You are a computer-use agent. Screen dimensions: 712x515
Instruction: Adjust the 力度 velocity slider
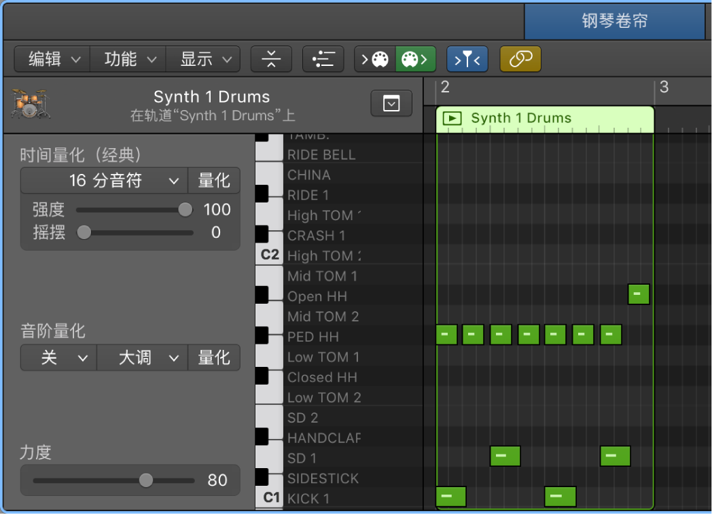pos(146,480)
